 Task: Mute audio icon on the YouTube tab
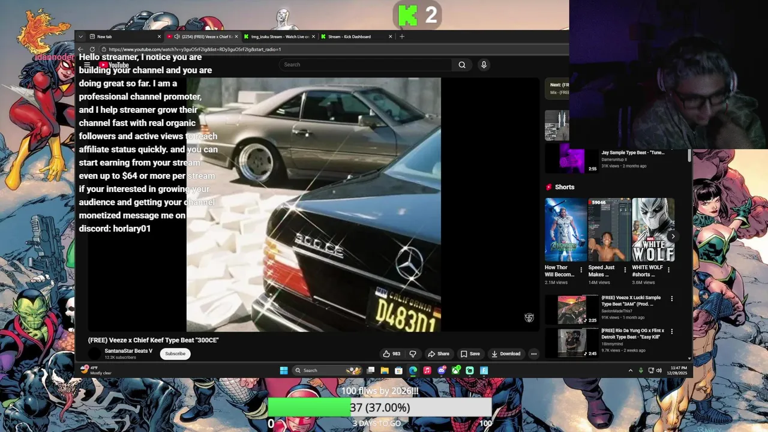pos(176,37)
